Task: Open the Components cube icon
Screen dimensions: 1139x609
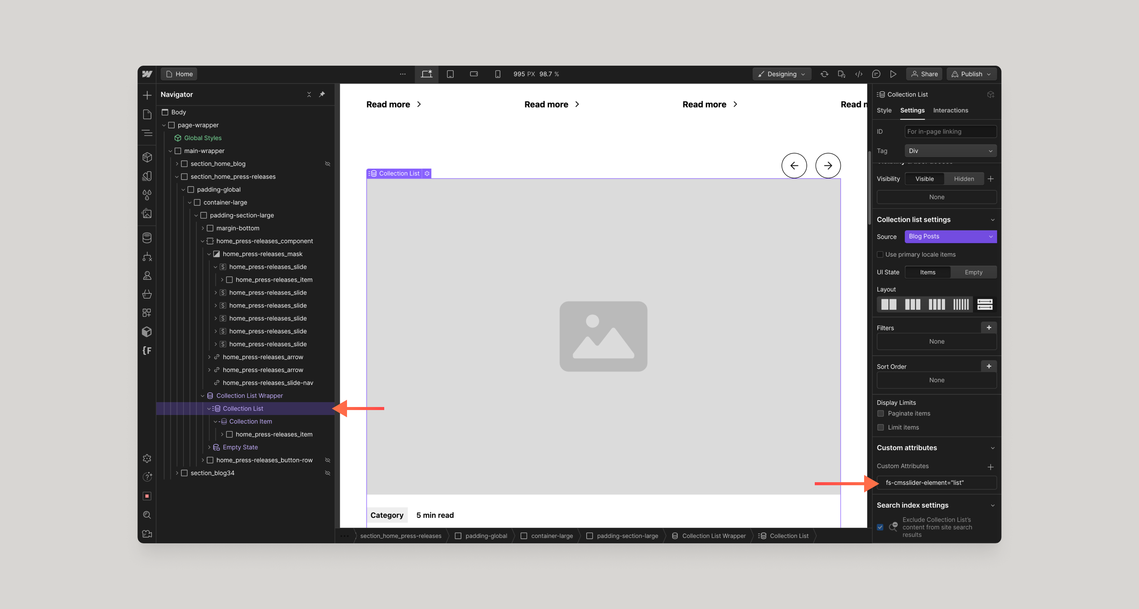Action: coord(147,157)
